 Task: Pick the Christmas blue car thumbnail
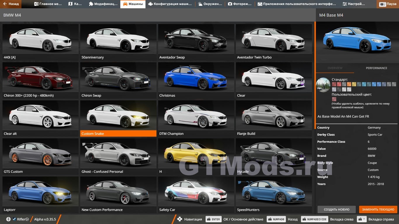(196, 80)
